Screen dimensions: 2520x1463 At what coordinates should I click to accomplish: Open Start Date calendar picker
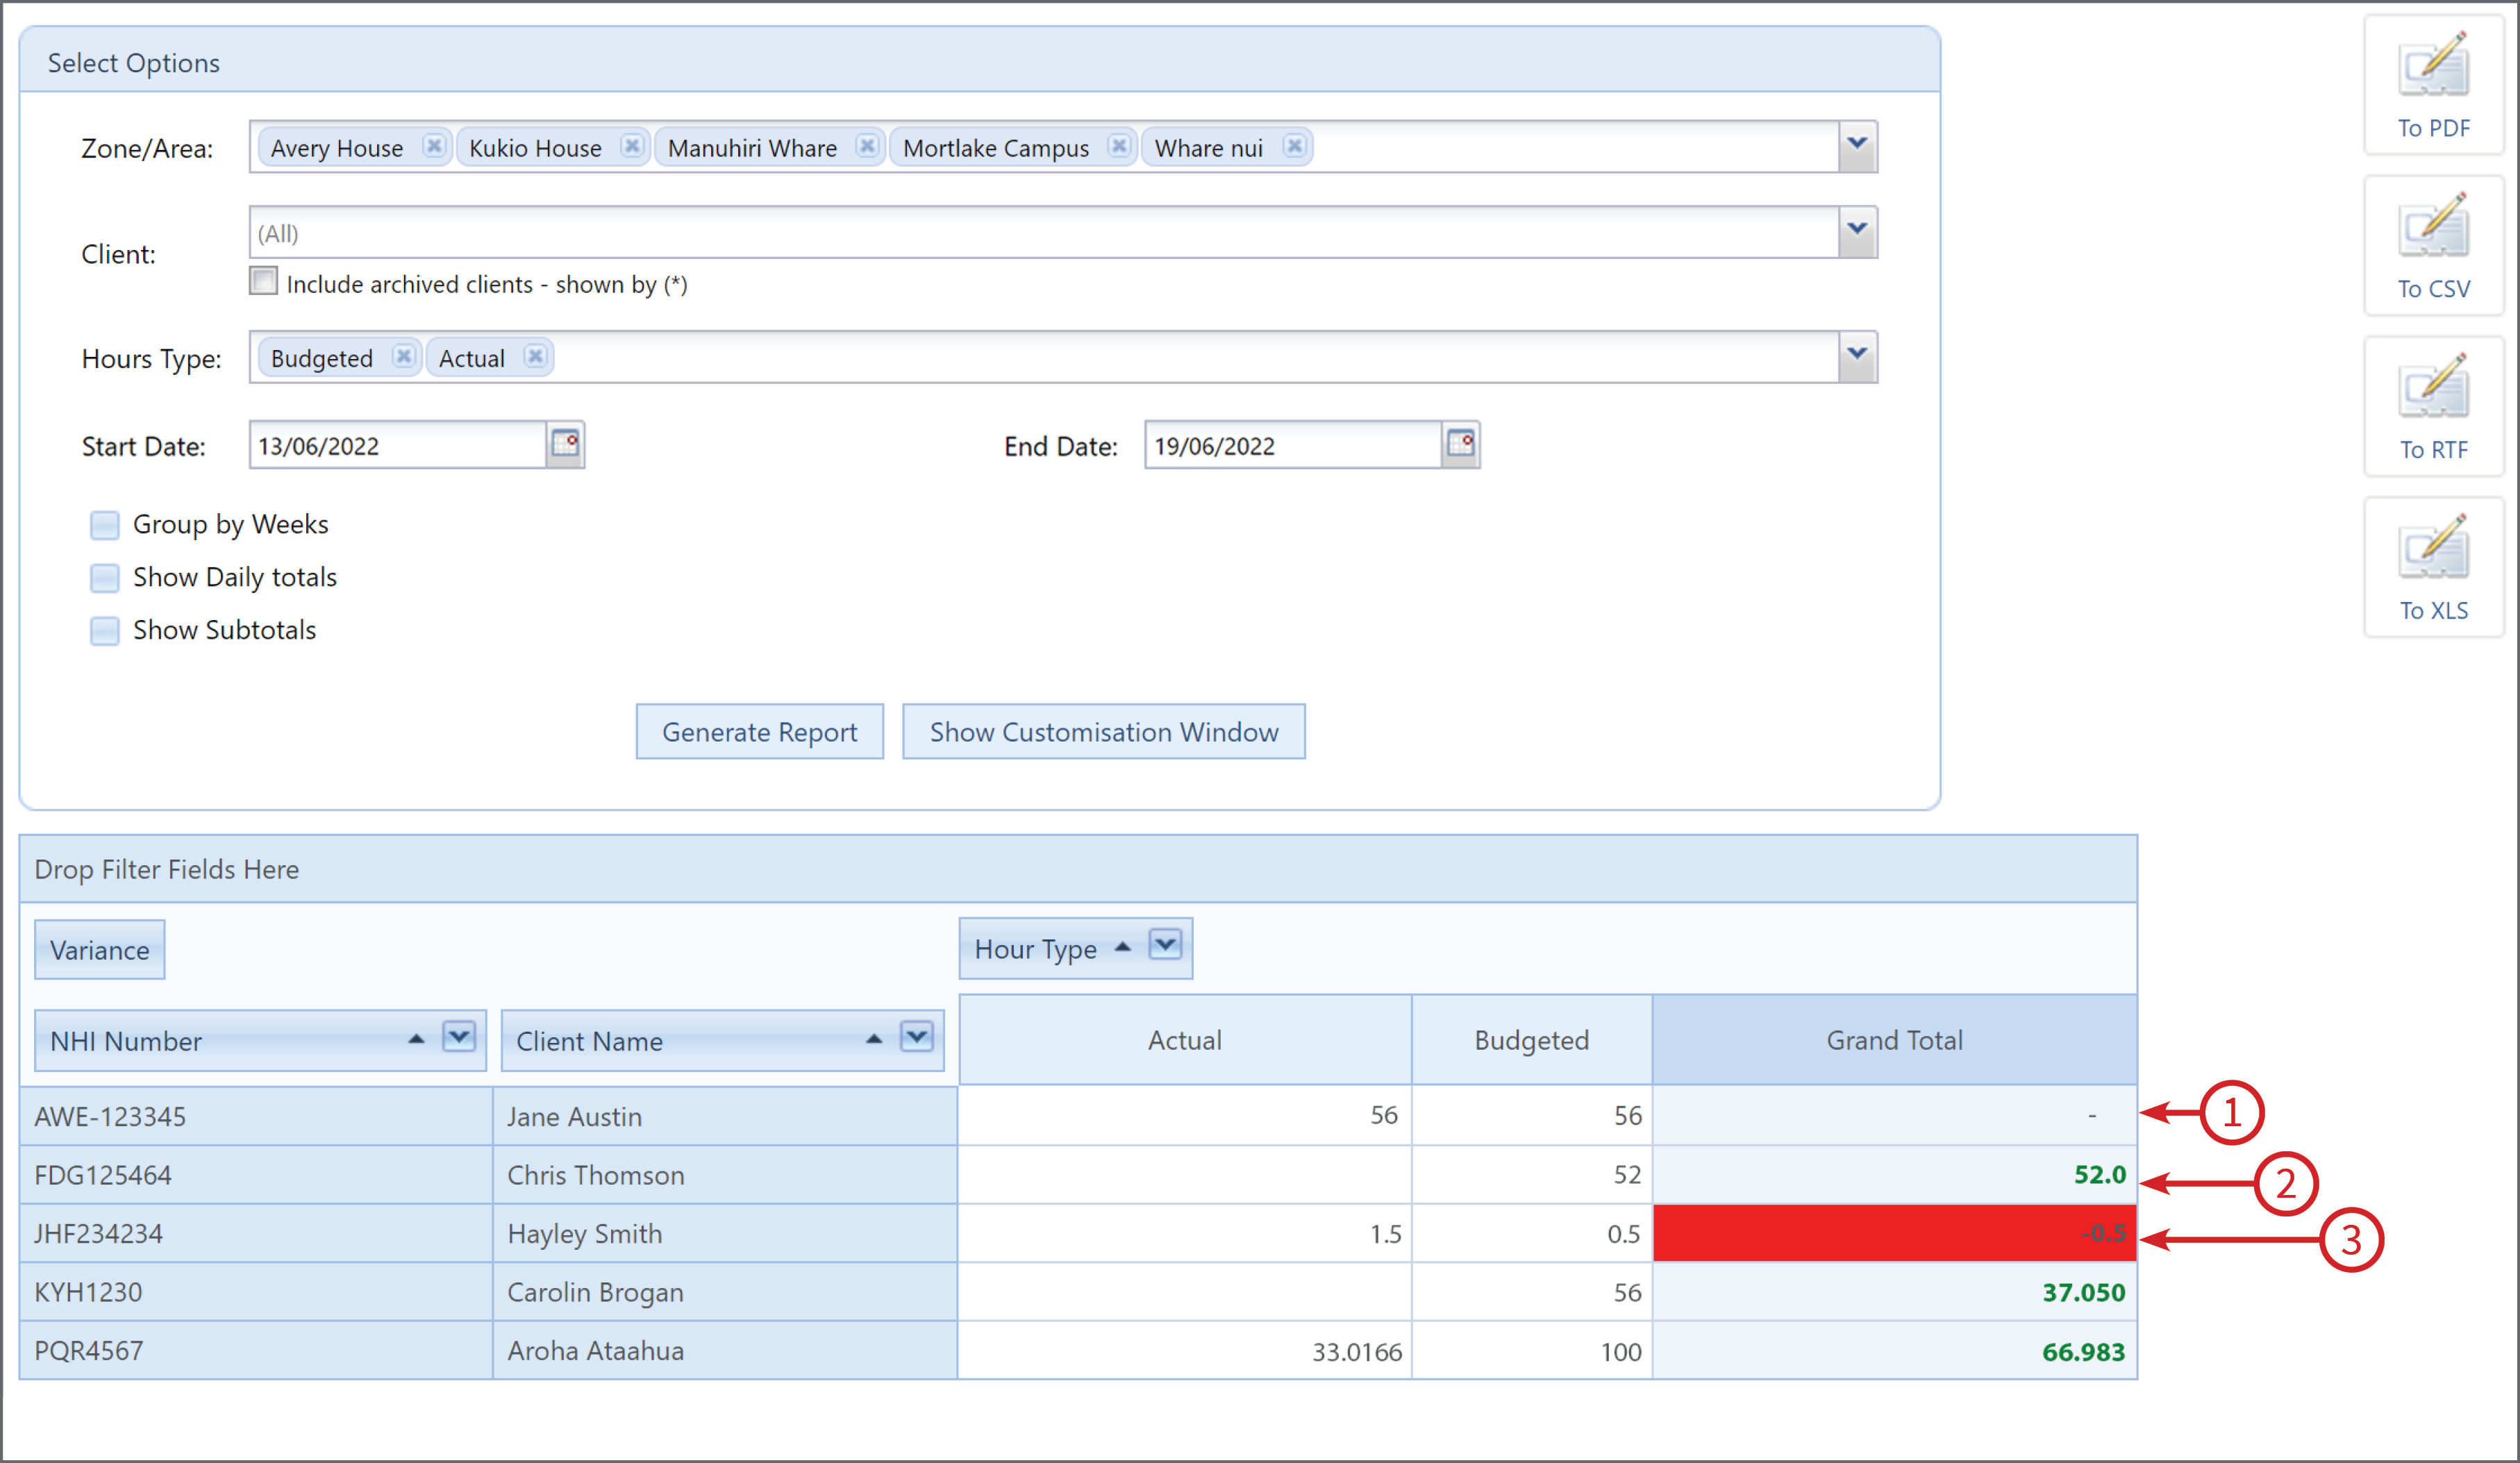(x=566, y=444)
